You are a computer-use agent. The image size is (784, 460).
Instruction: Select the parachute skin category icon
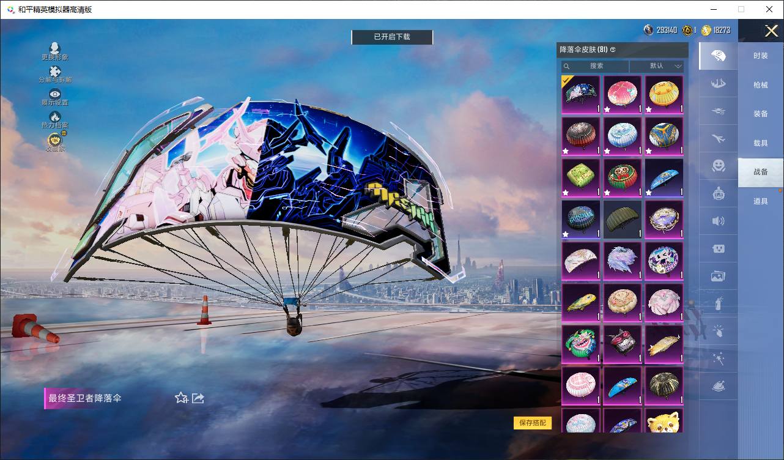719,56
